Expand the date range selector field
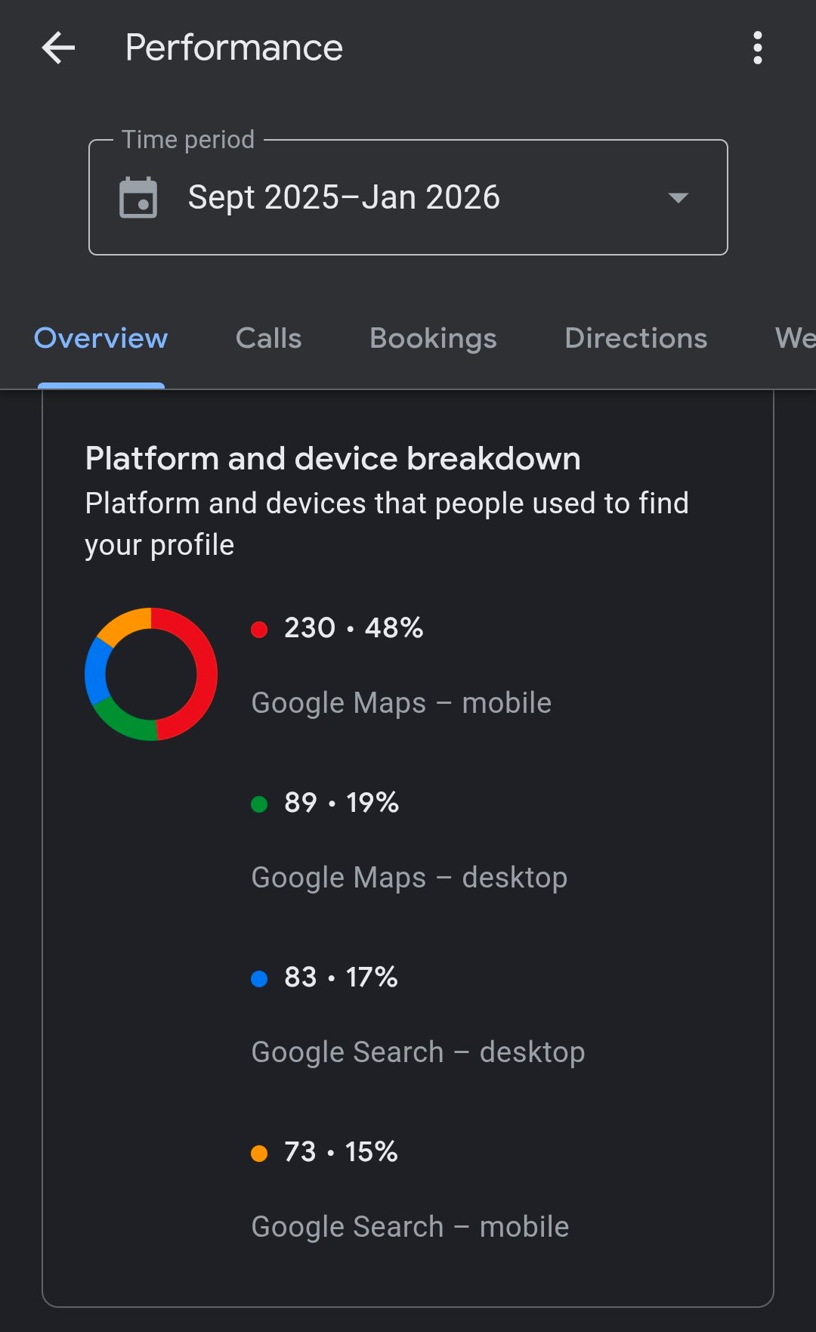The height and width of the screenshot is (1332, 816). (x=408, y=197)
